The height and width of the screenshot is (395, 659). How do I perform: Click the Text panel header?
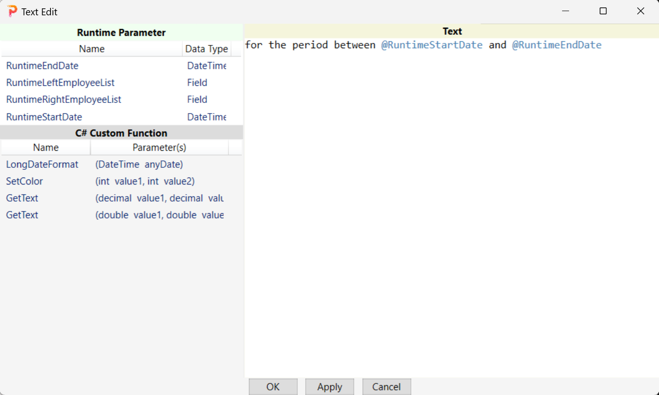[452, 31]
